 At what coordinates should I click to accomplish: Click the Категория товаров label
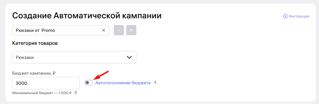[x=35, y=43]
